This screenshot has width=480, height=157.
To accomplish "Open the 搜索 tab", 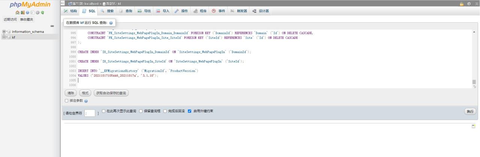I will (x=107, y=11).
